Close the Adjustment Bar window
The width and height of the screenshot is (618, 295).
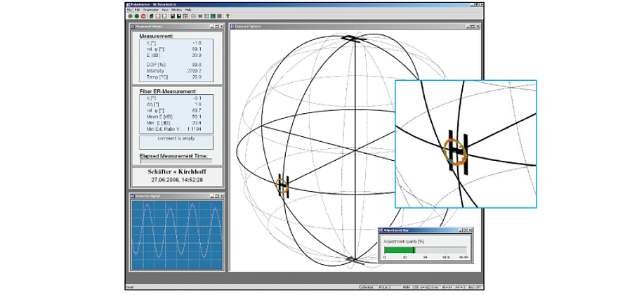click(x=470, y=230)
